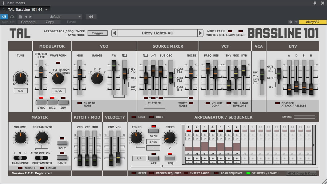Image resolution: width=327 pixels, height=184 pixels.
Task: Click the Copy preset option
Action: pos(50,22)
